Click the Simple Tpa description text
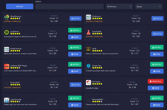 point(101,71)
